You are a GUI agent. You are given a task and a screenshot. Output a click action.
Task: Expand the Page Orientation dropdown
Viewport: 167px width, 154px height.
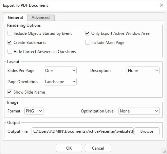click(60, 82)
